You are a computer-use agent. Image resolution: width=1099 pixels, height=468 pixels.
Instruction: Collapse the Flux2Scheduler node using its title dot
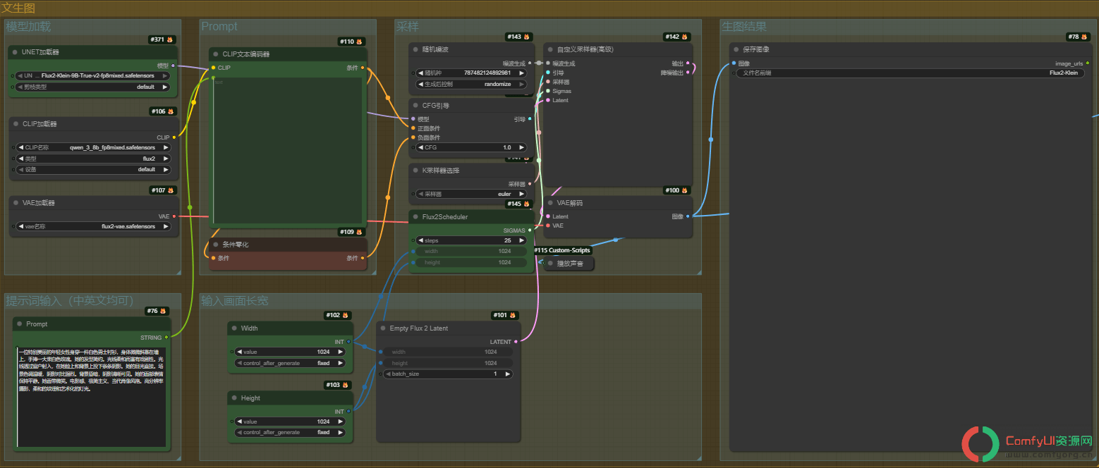(415, 217)
